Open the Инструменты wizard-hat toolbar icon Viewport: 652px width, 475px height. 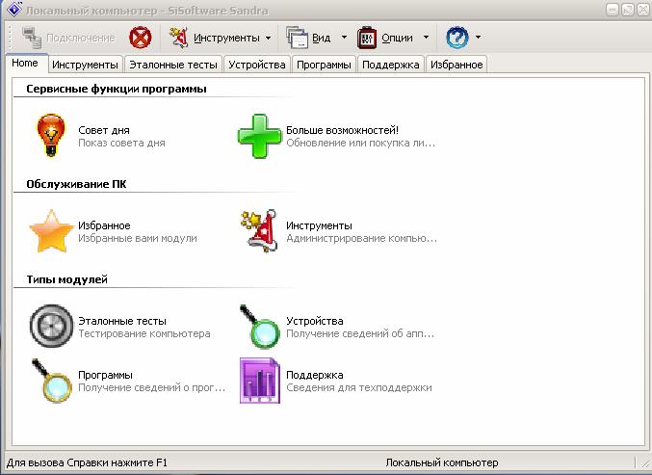click(x=179, y=38)
